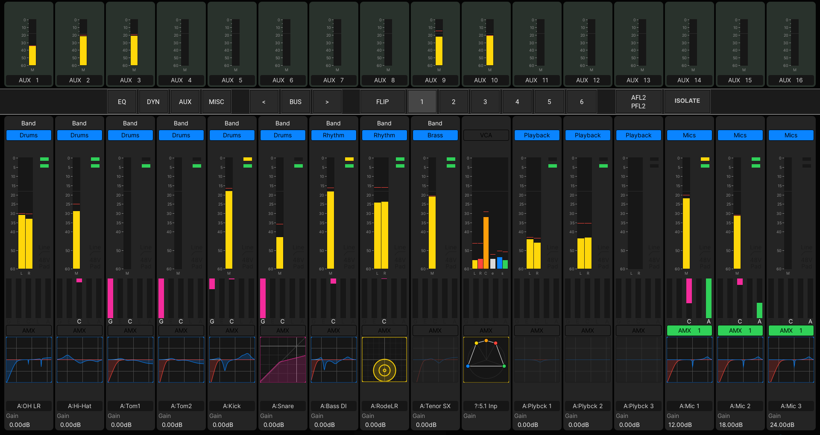Toggle the AMX 1 button on A:Mic 3
The height and width of the screenshot is (435, 820).
pyautogui.click(x=791, y=331)
